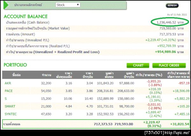The image size is (191, 136).
Task: Click total realized profit +31,021.54
Action: (x=180, y=124)
